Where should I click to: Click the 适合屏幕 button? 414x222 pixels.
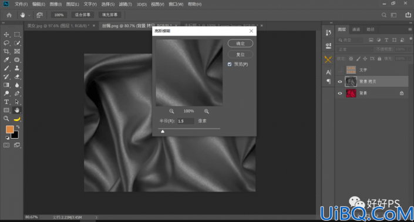coord(82,15)
